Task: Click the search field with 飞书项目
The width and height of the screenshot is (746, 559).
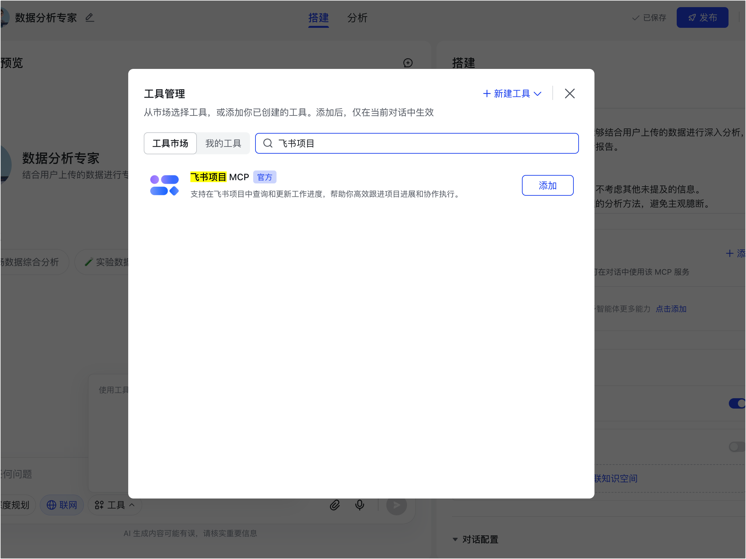Action: pyautogui.click(x=417, y=143)
